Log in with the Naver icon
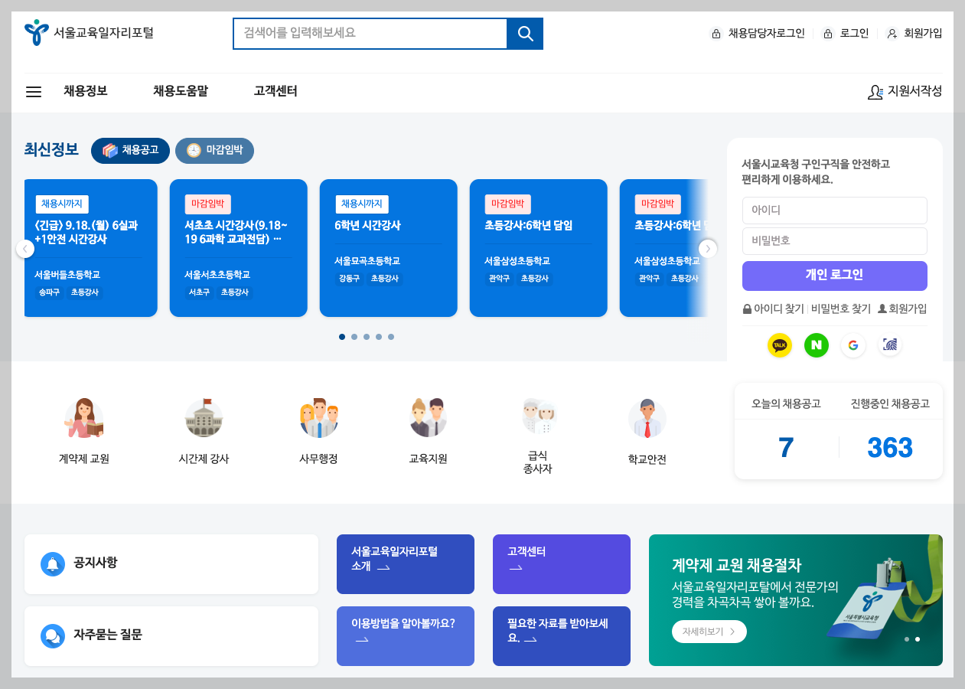This screenshot has width=965, height=689. 816,345
